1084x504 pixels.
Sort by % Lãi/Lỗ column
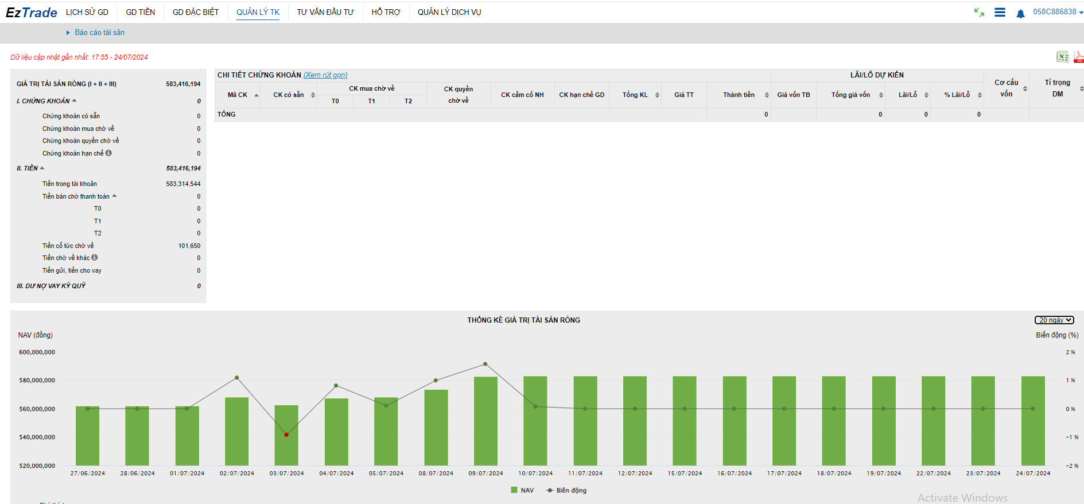pyautogui.click(x=980, y=95)
